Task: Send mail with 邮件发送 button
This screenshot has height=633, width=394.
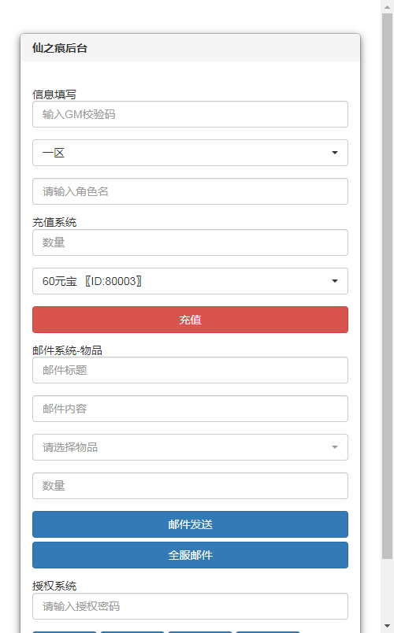Action: tap(190, 524)
